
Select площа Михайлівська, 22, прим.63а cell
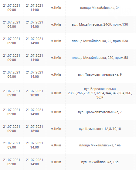coord(100,41)
